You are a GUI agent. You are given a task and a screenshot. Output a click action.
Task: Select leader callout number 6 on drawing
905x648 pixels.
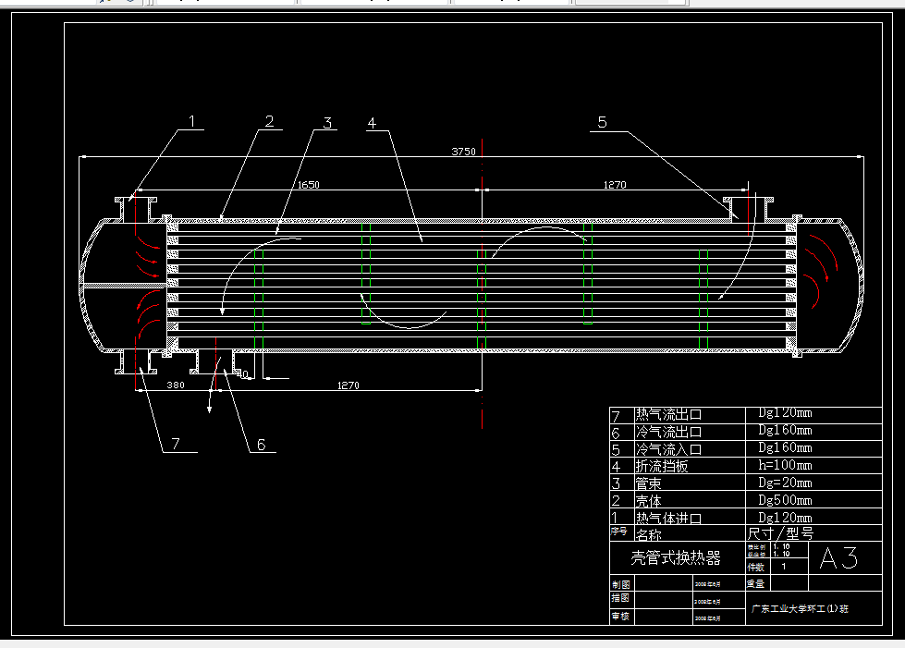261,445
